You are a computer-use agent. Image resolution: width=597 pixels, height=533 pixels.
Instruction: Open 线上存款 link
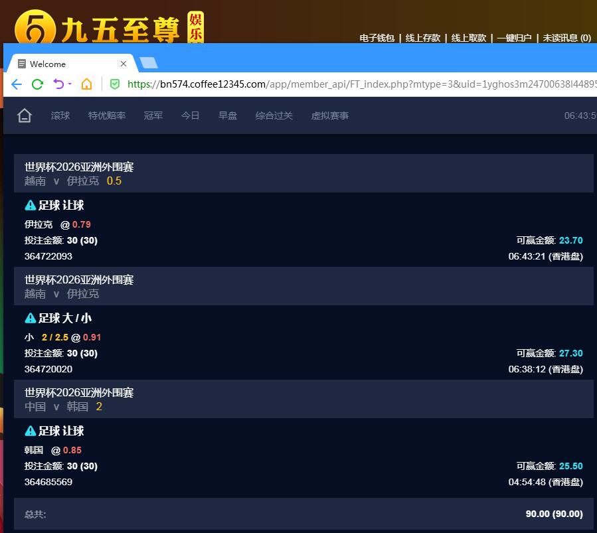tap(422, 38)
